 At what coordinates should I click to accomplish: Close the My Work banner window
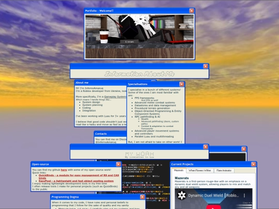[x=206, y=147]
